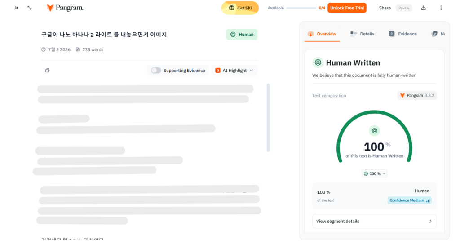Image resolution: width=460 pixels, height=244 pixels.
Task: Click the download icon in header
Action: coord(423,8)
